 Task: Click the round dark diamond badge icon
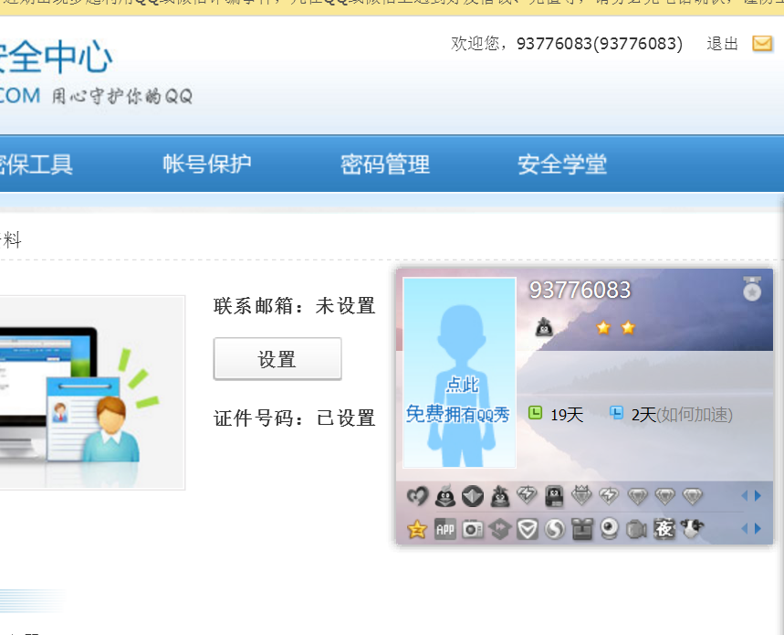coord(473,496)
